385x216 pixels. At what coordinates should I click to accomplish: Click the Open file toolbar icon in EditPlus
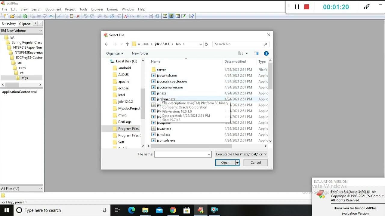tap(12, 16)
